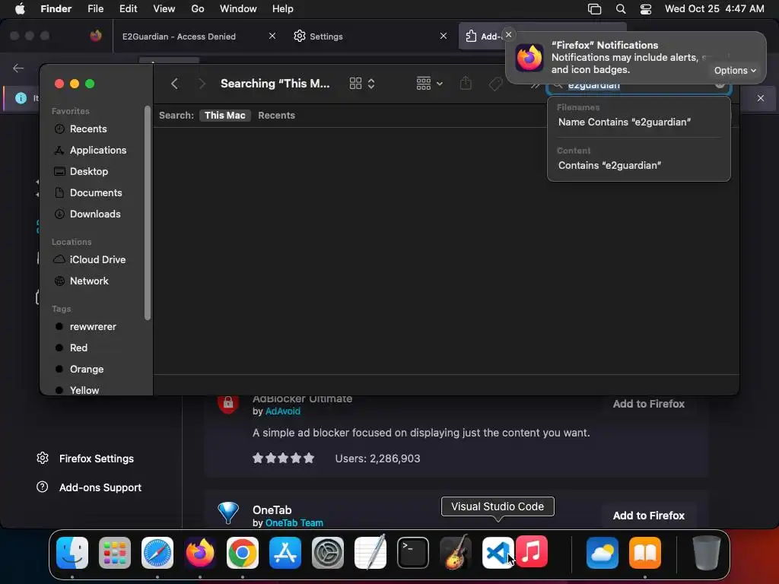Screen dimensions: 779x584
Task: Open Stage Manager menu bar icon
Action: point(594,9)
